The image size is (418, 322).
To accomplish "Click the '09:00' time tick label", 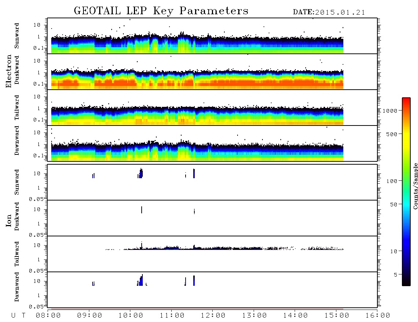I will point(90,315).
